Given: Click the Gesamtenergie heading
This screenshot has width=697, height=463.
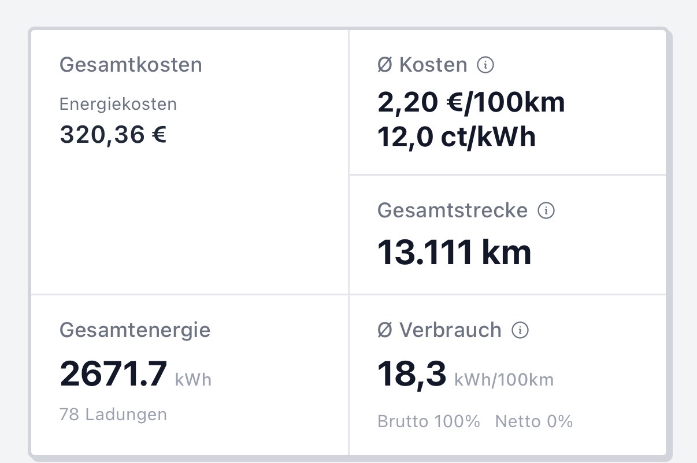Looking at the screenshot, I should [x=135, y=331].
